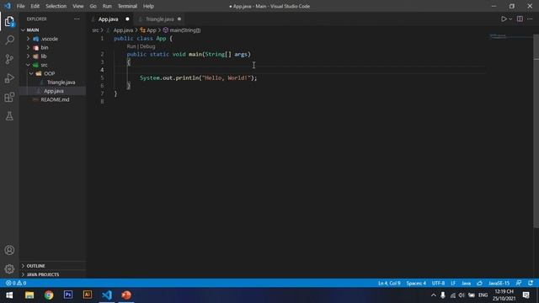Expand the bin folder
The image size is (539, 303).
[45, 47]
